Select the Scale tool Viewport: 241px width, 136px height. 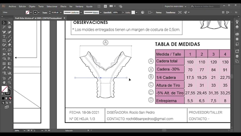point(9,50)
